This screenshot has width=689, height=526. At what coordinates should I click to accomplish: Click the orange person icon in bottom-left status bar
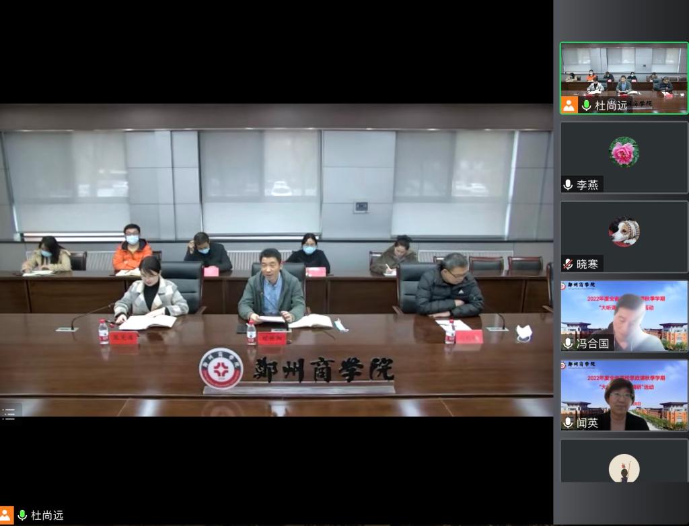[7, 515]
